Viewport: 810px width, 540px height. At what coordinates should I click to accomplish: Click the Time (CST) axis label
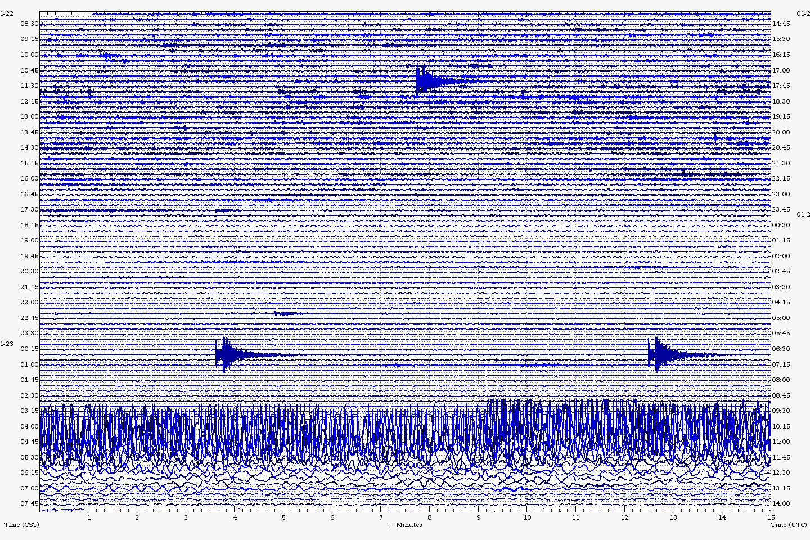(x=22, y=525)
